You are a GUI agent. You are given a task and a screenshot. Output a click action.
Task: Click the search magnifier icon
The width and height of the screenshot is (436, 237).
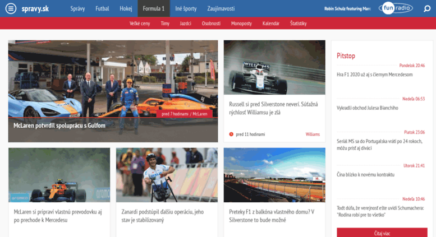[427, 8]
